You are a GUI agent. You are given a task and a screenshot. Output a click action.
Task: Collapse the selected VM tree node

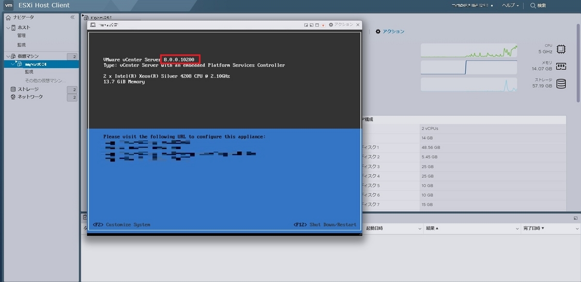pyautogui.click(x=14, y=64)
